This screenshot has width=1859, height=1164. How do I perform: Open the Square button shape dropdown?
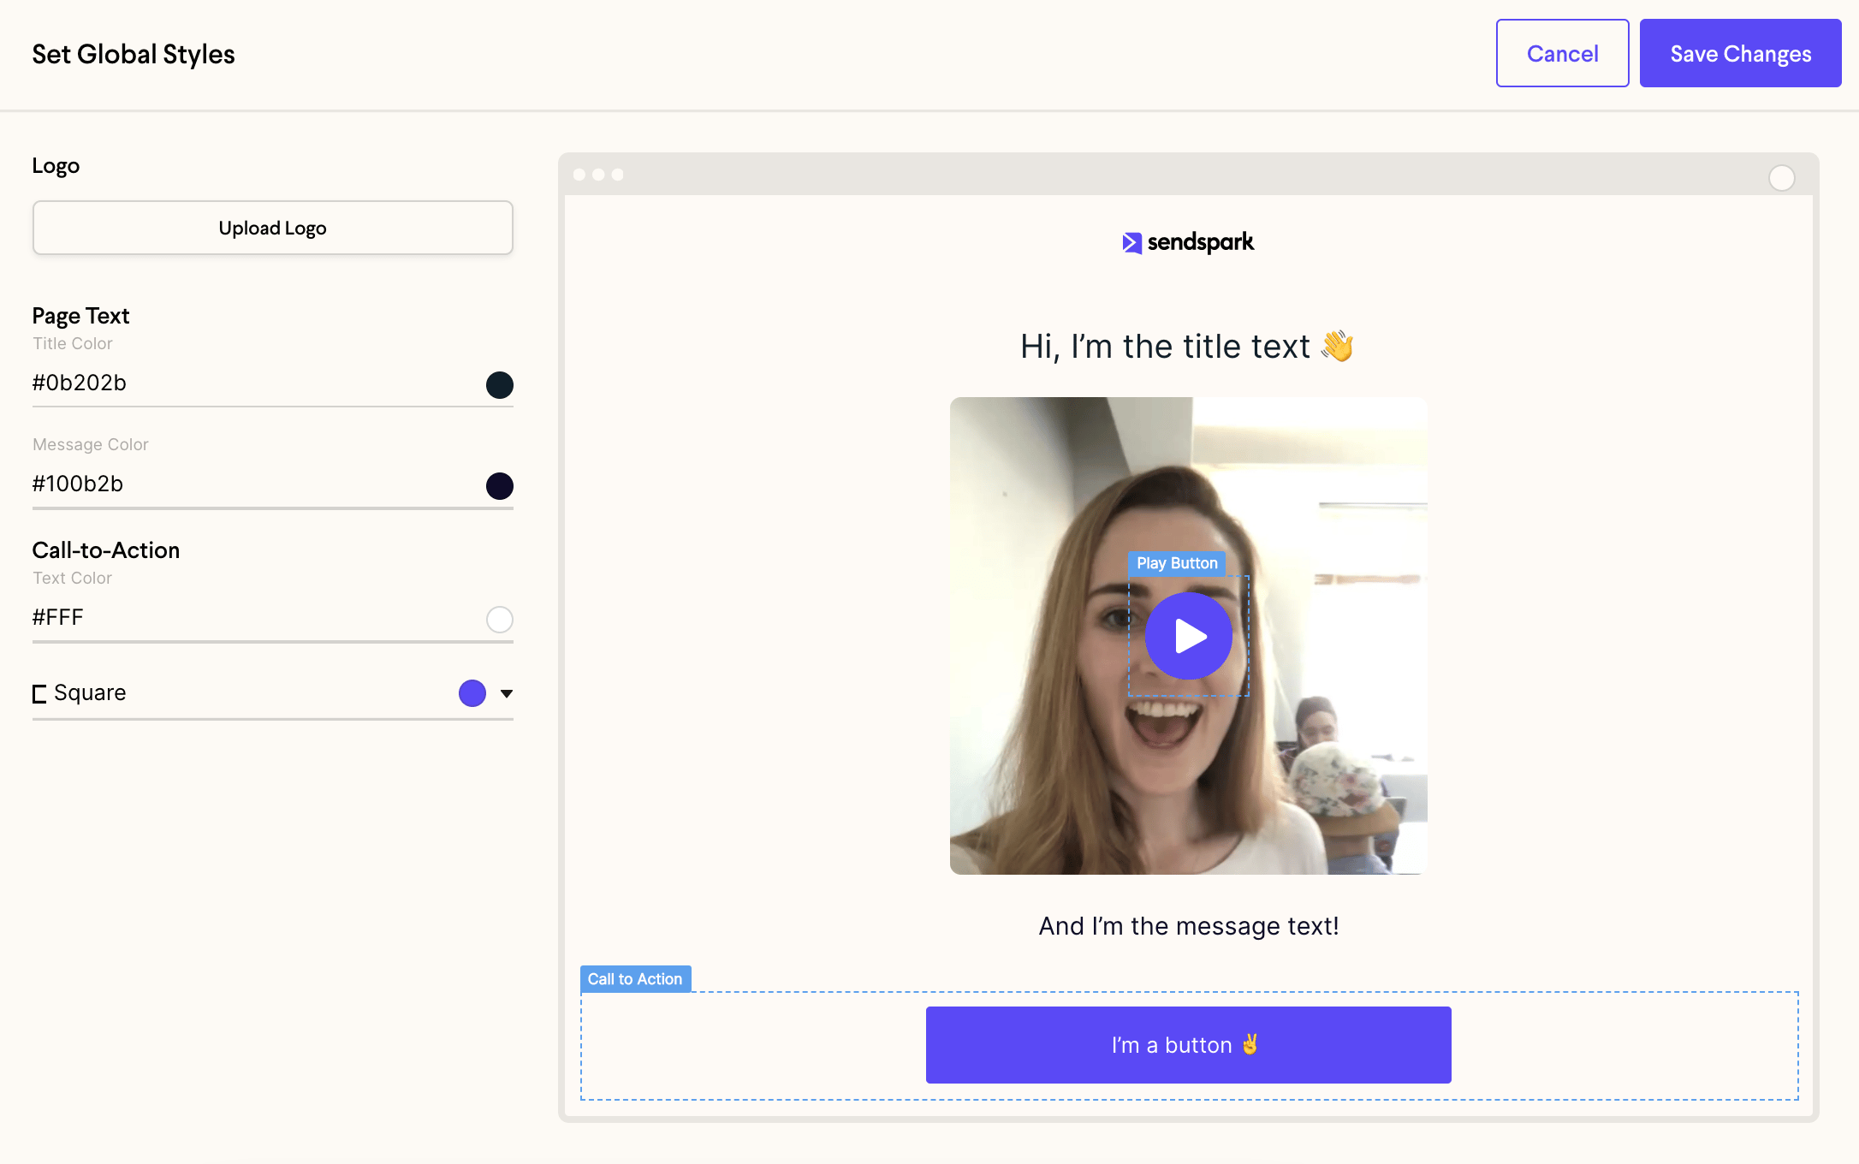click(x=272, y=693)
